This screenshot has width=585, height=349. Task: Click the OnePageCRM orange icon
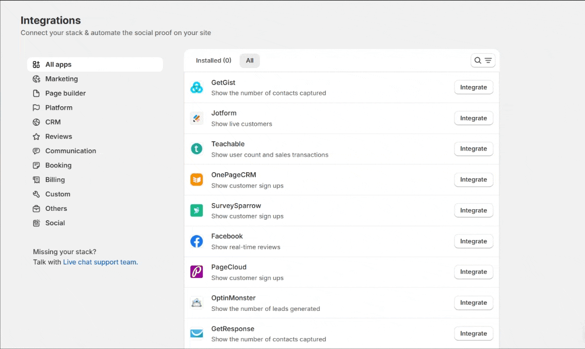[x=197, y=179]
